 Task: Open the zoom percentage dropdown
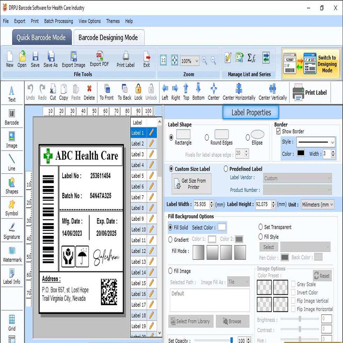(x=196, y=61)
